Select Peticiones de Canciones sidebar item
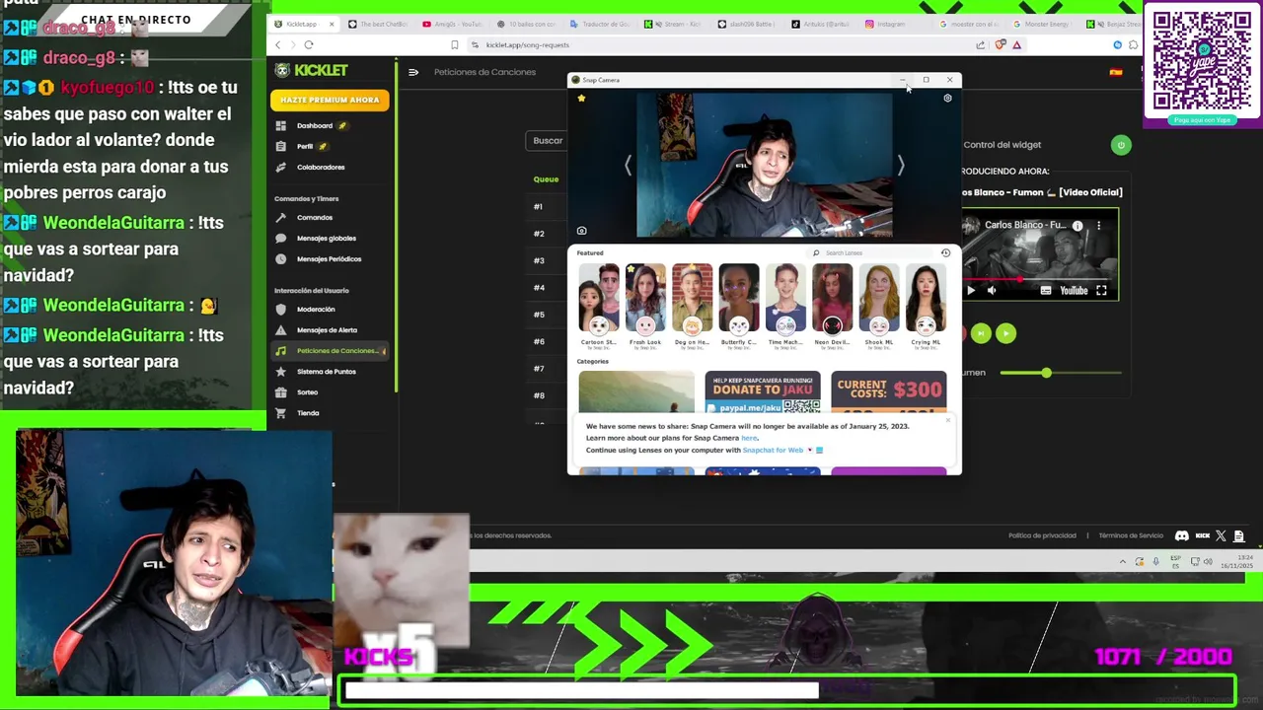Viewport: 1263px width, 710px height. pyautogui.click(x=330, y=350)
